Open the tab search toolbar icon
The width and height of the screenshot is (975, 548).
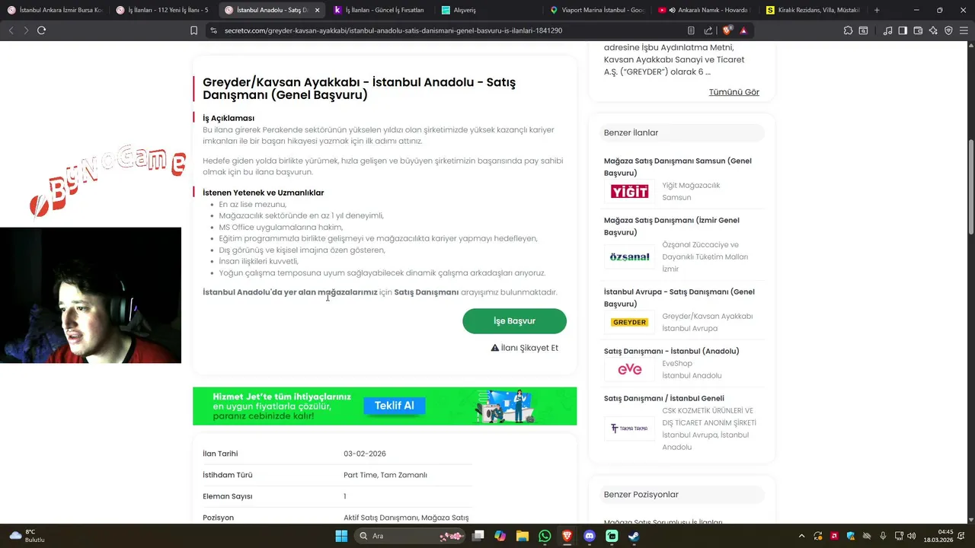click(863, 30)
